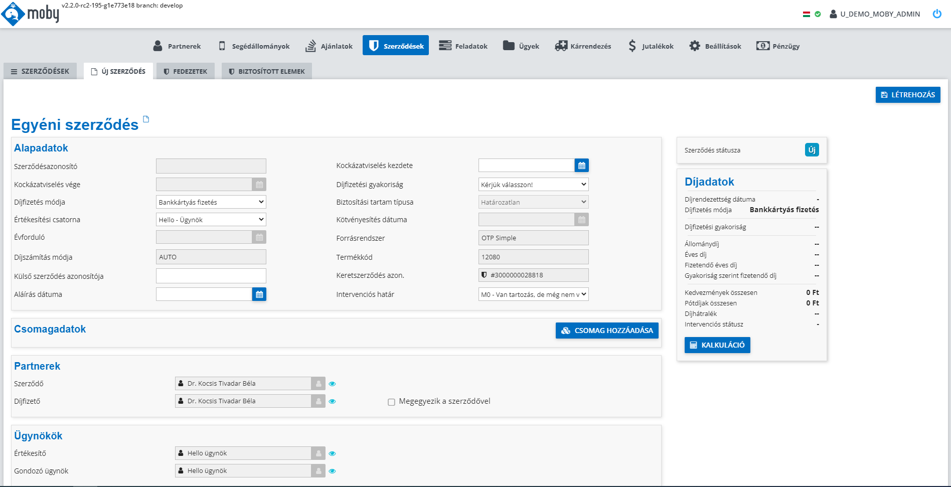The image size is (951, 487).
Task: Open calendar for Kockázatviselés kezdete
Action: [581, 166]
